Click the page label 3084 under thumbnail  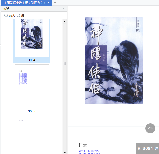(32, 60)
